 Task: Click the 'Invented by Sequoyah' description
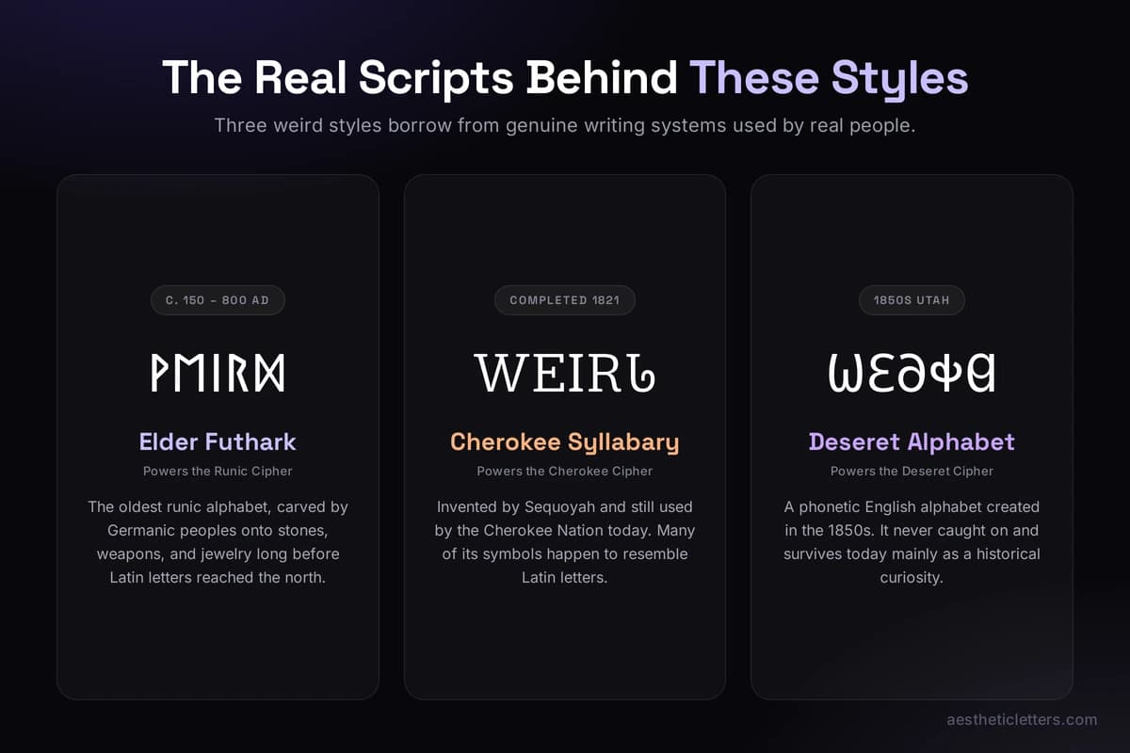(565, 542)
